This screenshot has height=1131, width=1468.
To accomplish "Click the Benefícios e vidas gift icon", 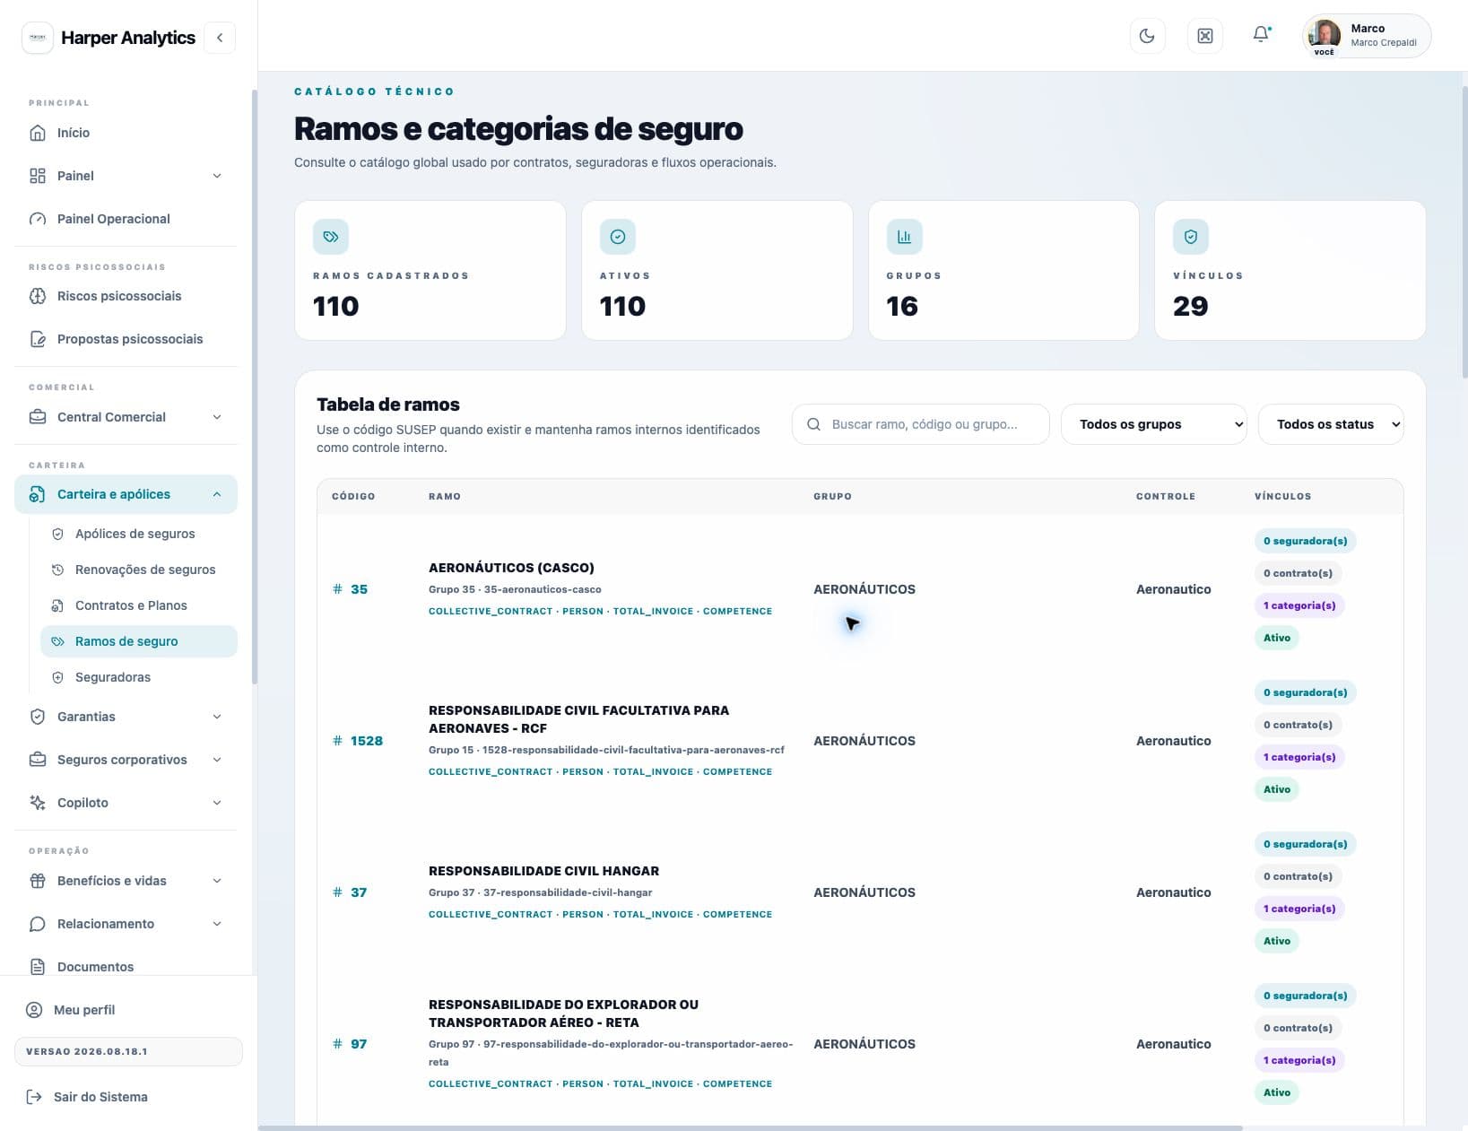I will (x=38, y=881).
